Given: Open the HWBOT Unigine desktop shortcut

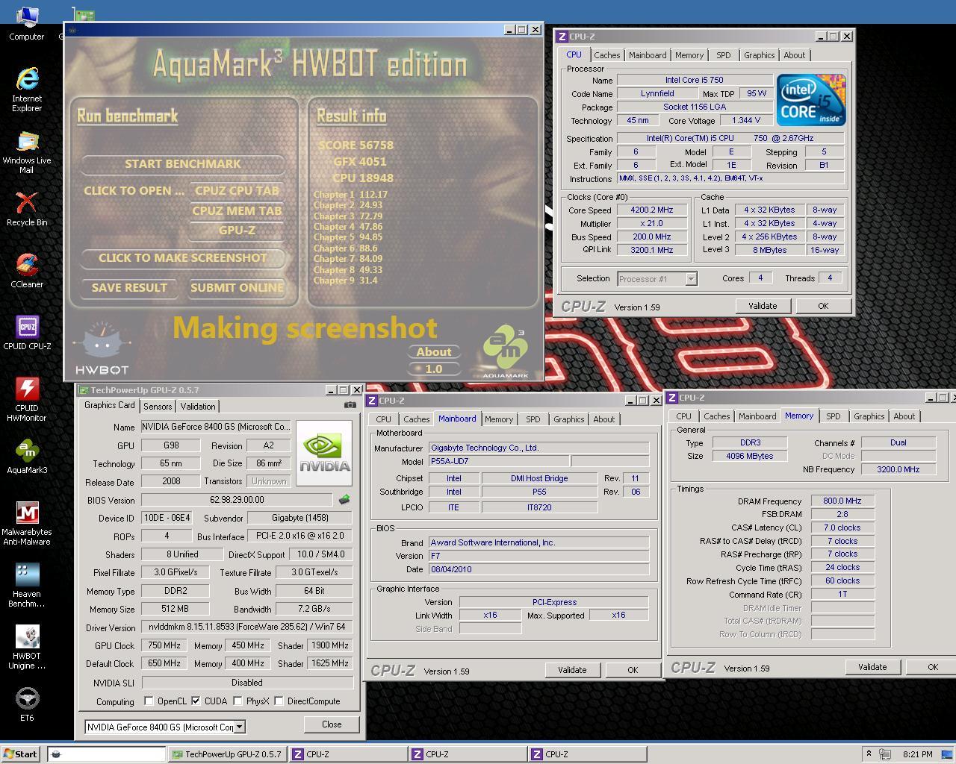Looking at the screenshot, I should click(x=27, y=646).
